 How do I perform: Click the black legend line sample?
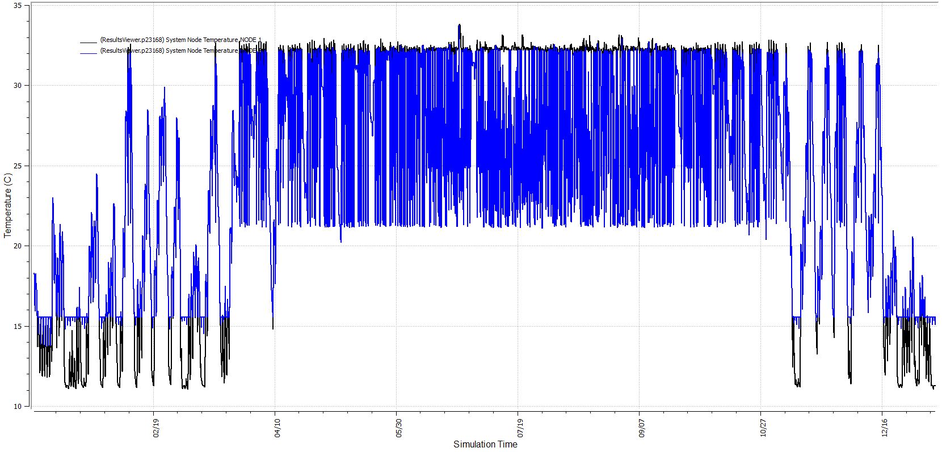coord(89,42)
